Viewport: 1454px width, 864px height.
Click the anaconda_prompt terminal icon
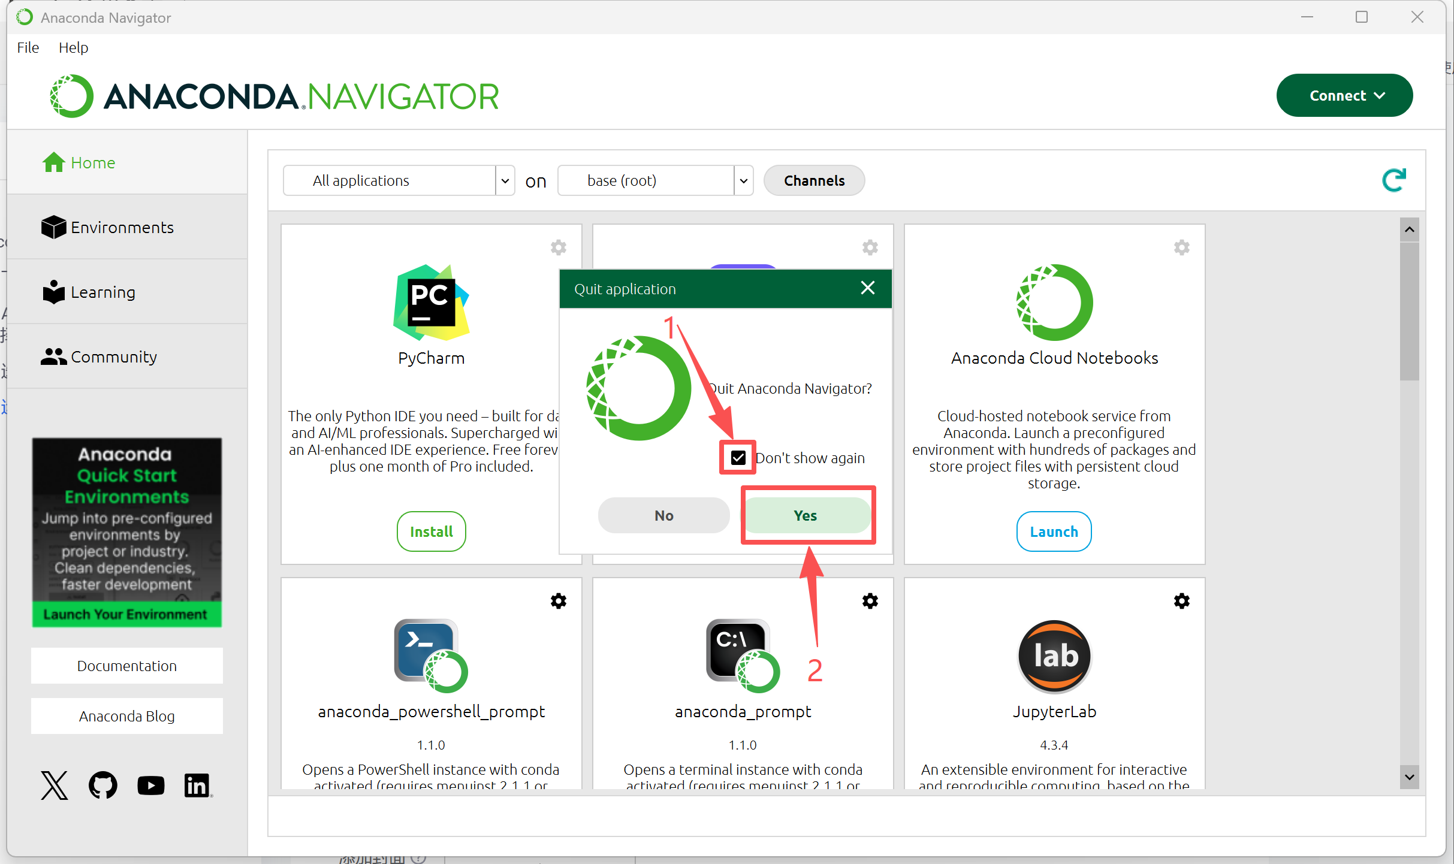click(x=743, y=656)
